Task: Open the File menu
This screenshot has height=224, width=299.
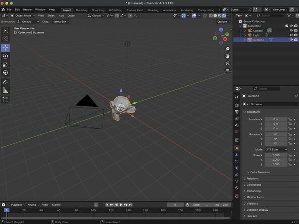Action: (x=9, y=9)
